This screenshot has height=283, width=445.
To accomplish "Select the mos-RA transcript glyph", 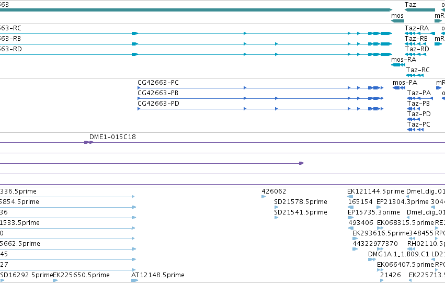I will click(398, 65).
